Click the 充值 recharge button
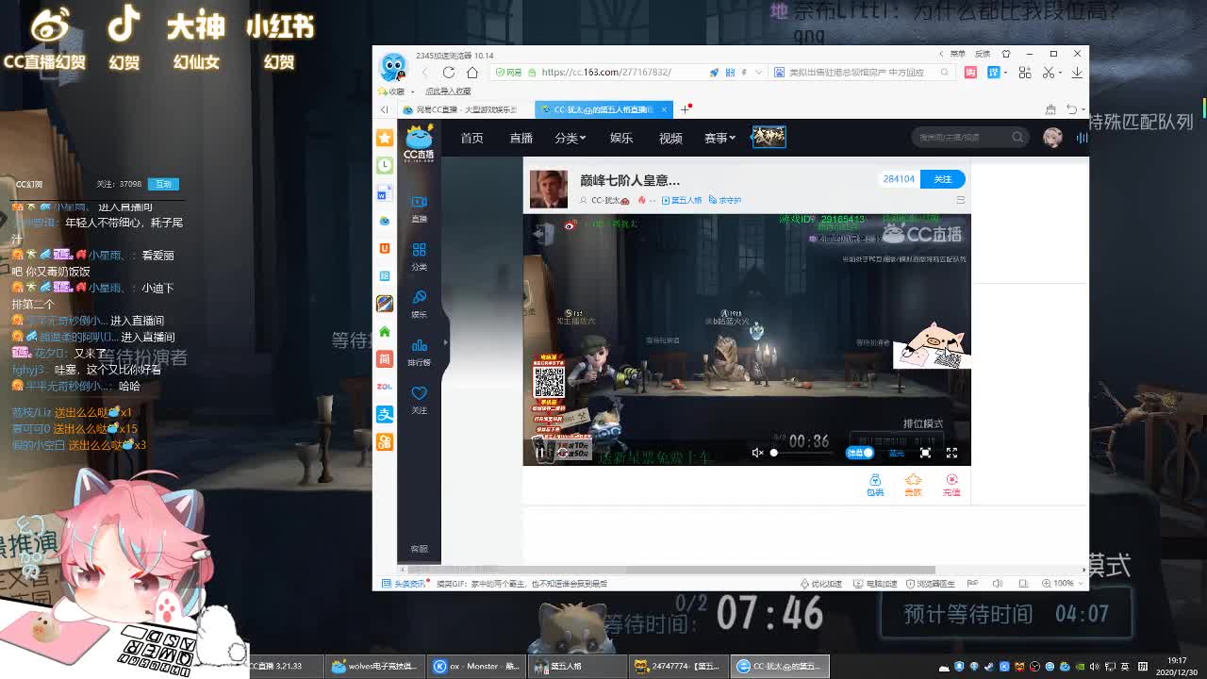 pos(951,485)
